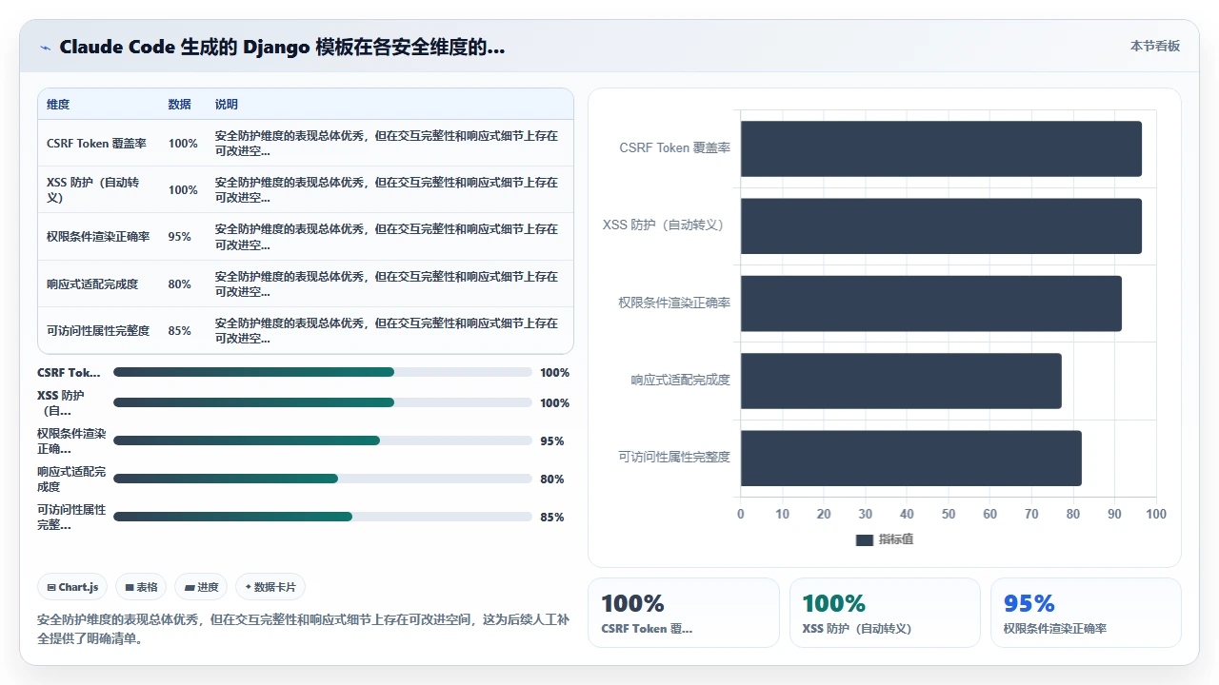
Task: Click the 数据卡片 chip
Action: pyautogui.click(x=270, y=587)
